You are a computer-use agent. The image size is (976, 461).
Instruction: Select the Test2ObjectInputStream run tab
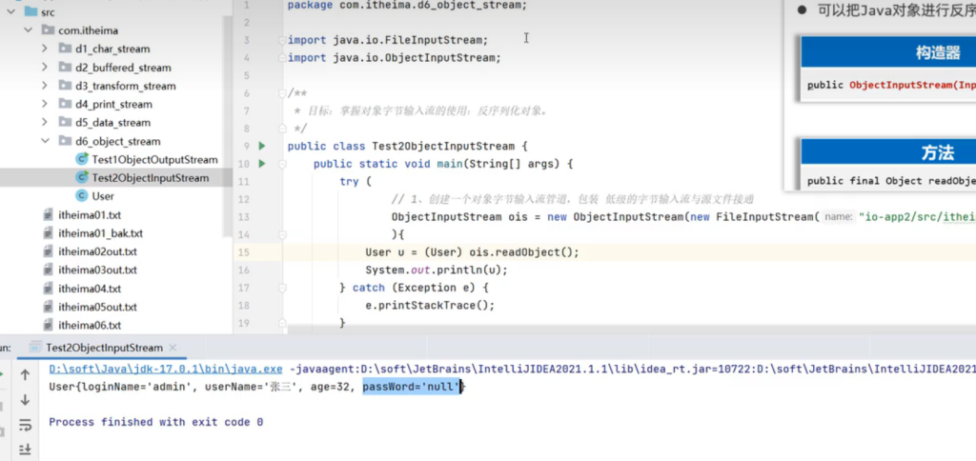104,349
